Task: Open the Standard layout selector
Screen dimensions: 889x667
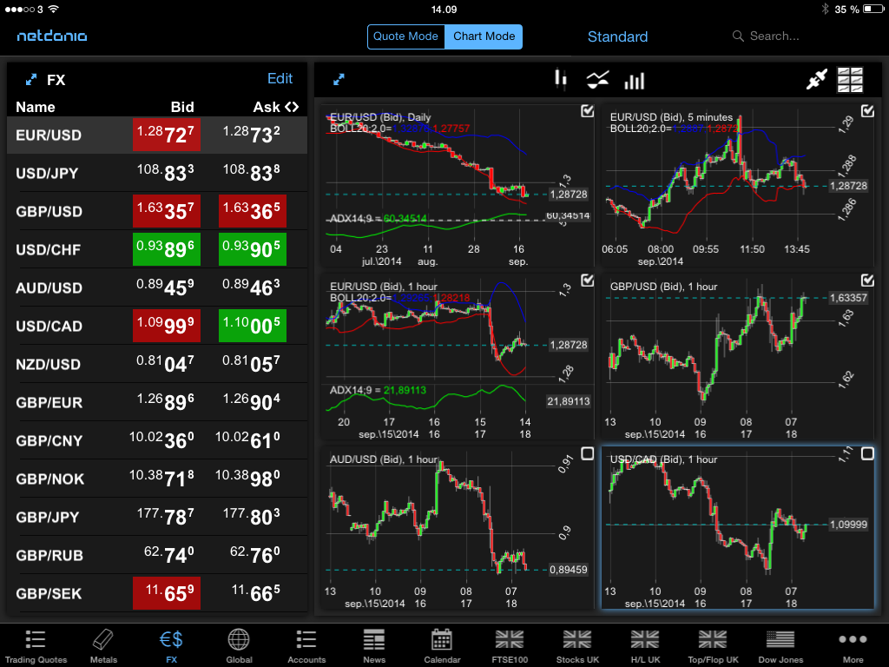Action: [x=617, y=36]
